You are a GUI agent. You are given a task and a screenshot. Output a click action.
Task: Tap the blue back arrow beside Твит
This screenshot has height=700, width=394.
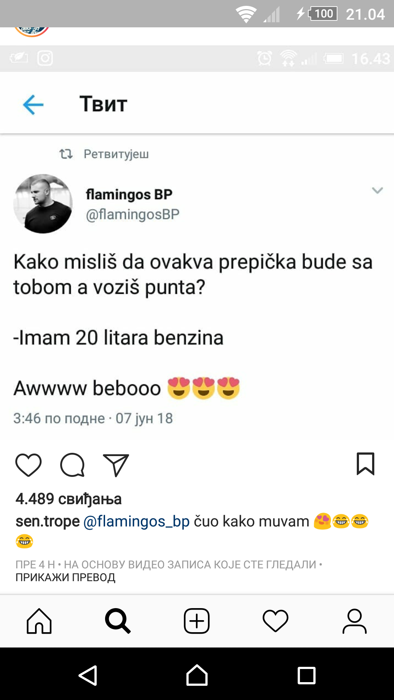pos(33,105)
